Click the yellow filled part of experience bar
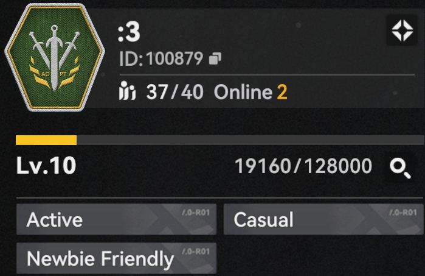The height and width of the screenshot is (276, 425). (46, 140)
